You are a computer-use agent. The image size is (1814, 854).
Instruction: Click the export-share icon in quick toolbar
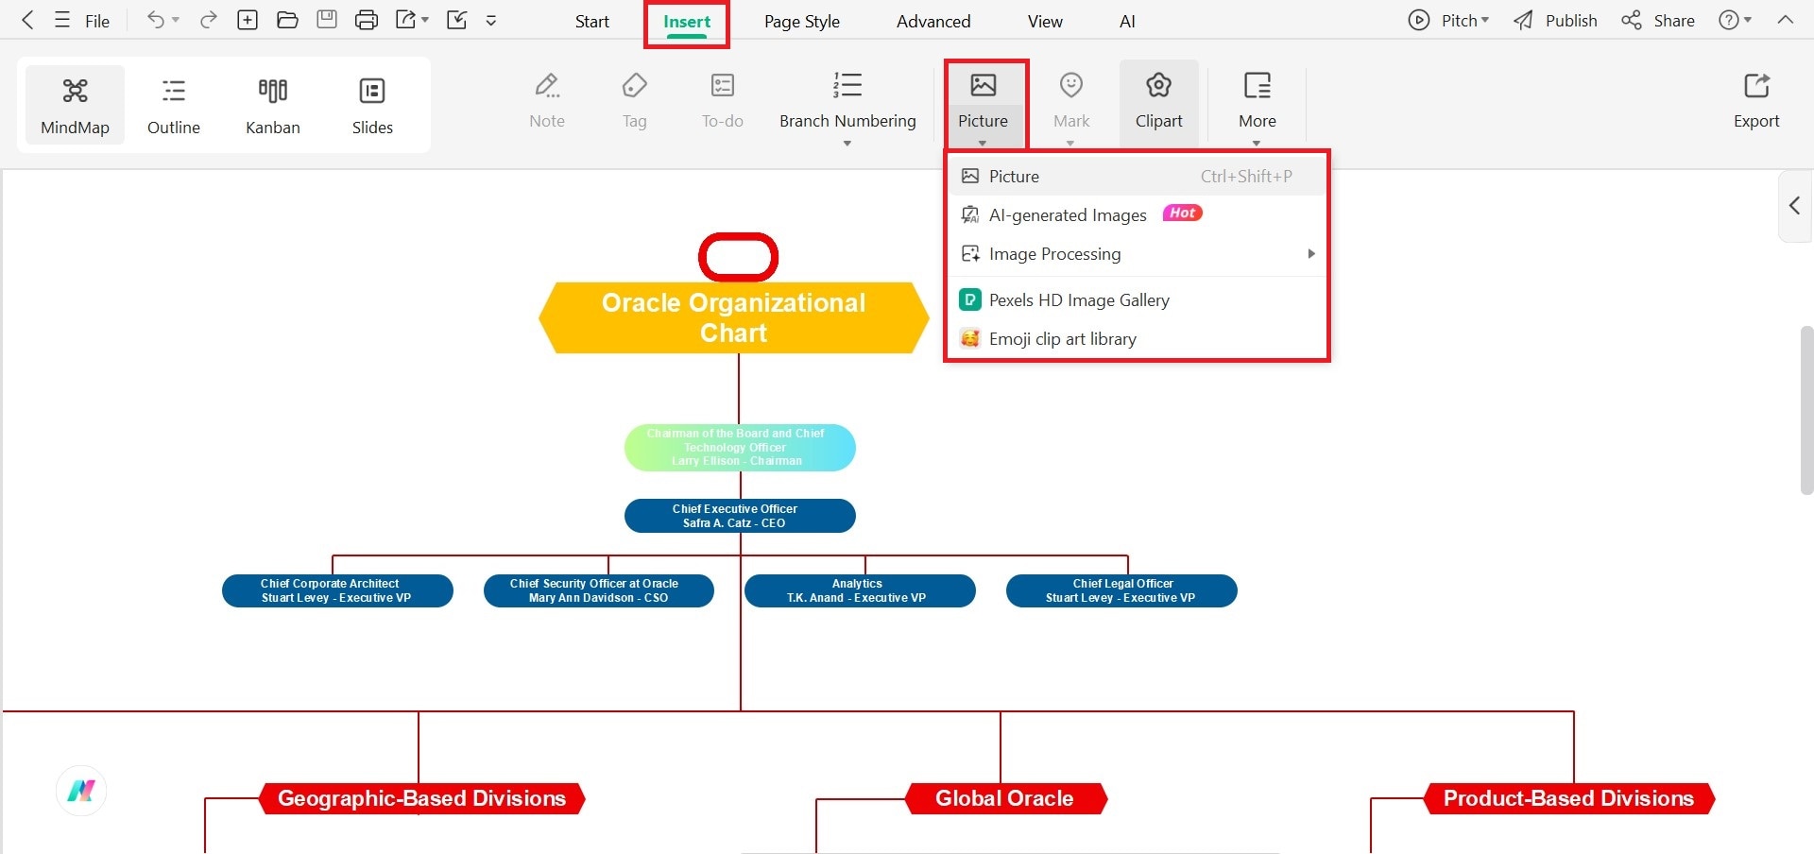pos(406,20)
